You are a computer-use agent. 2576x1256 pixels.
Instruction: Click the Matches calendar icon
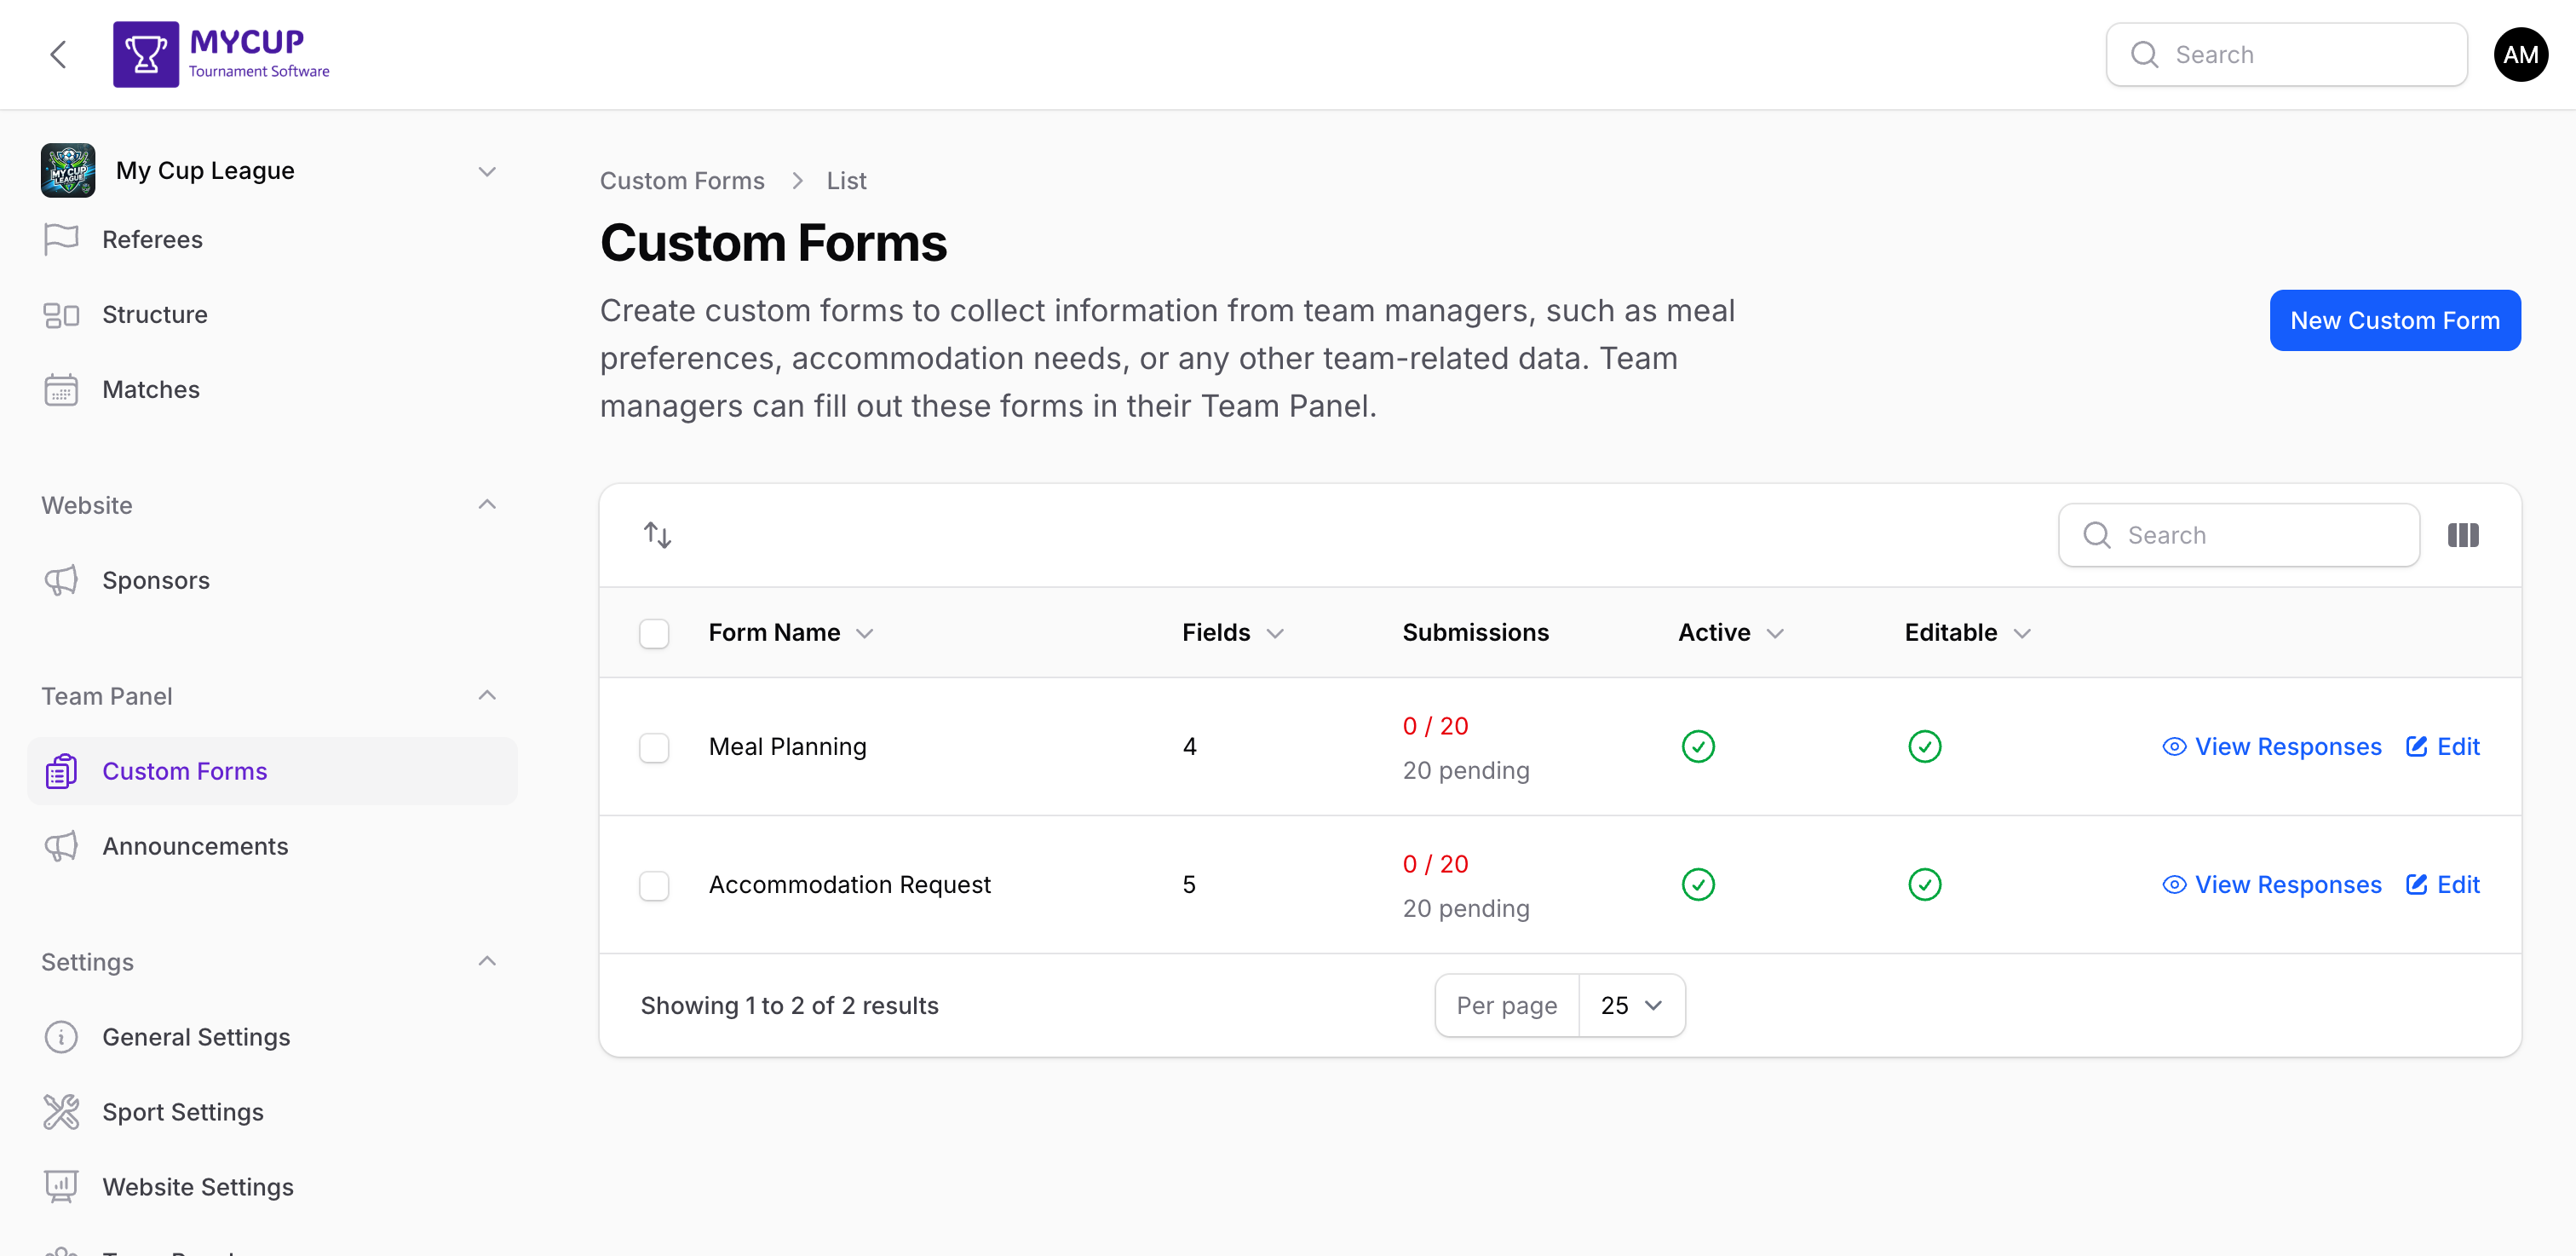pyautogui.click(x=61, y=389)
